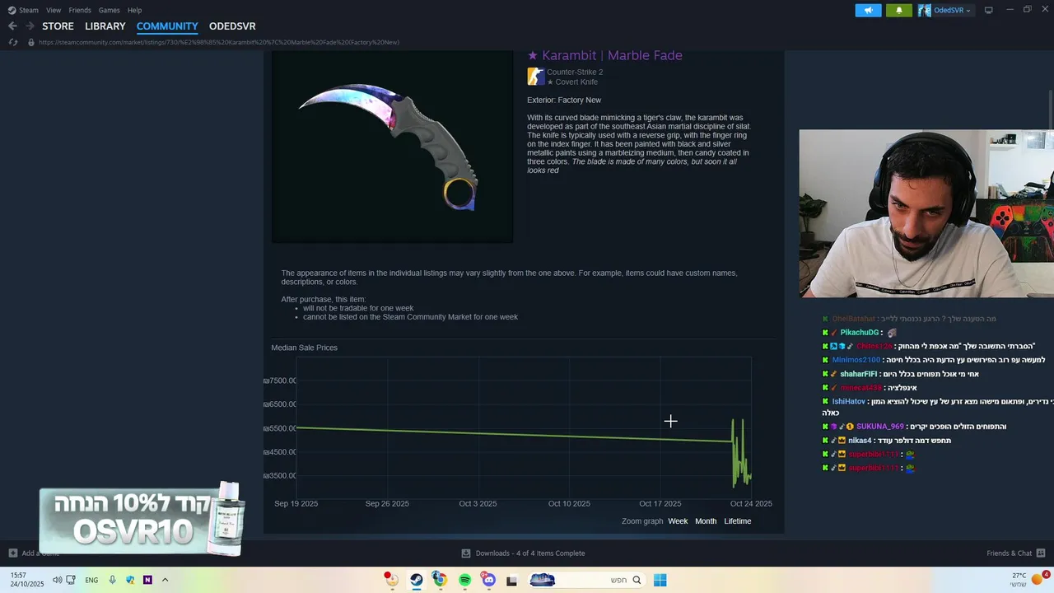Click the taskbar clock showing 15:57
Image resolution: width=1054 pixels, height=593 pixels.
click(x=26, y=580)
